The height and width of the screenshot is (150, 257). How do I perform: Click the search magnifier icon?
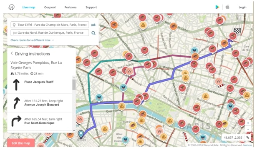point(93,33)
